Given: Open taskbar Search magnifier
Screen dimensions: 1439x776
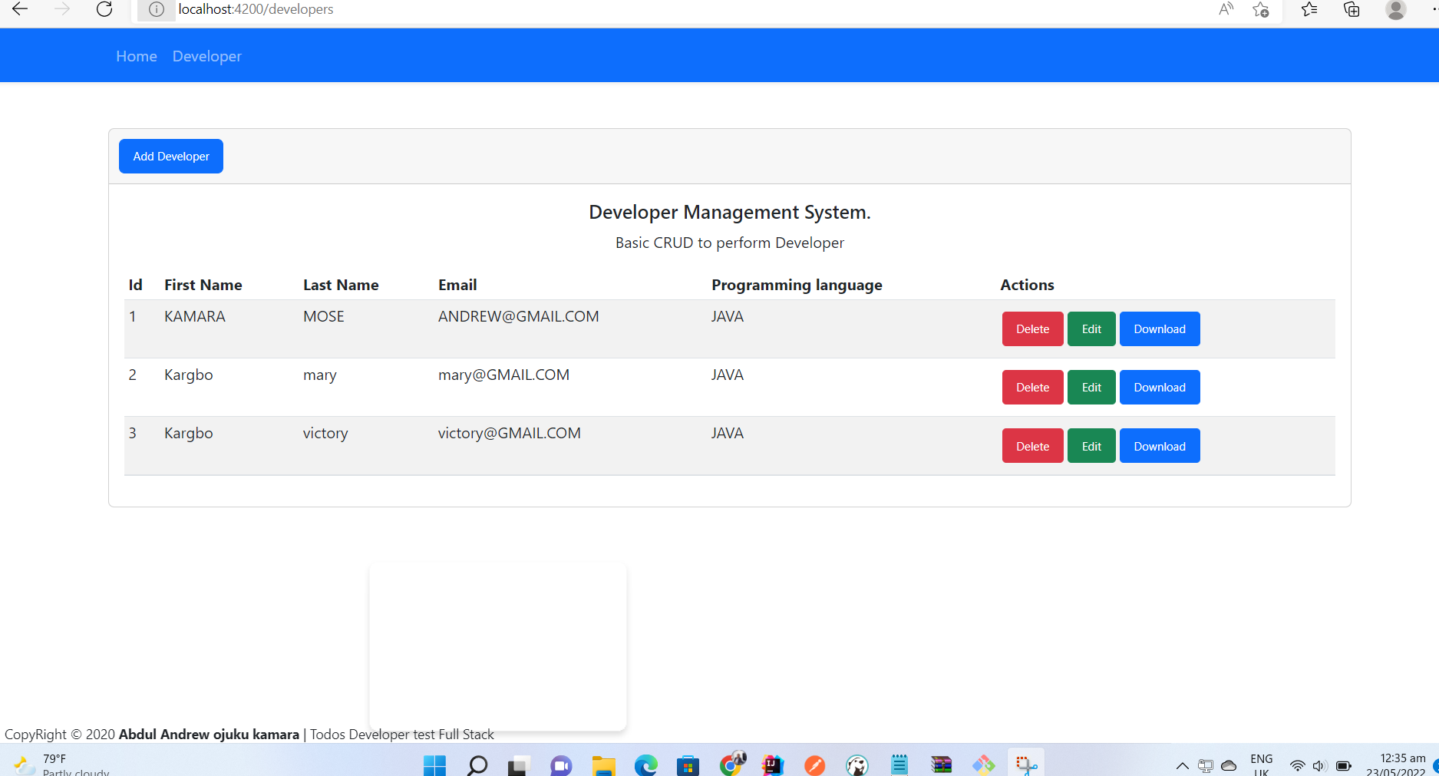Looking at the screenshot, I should [477, 765].
